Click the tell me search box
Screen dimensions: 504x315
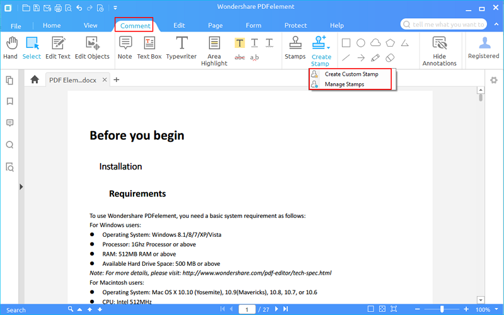[x=444, y=25]
